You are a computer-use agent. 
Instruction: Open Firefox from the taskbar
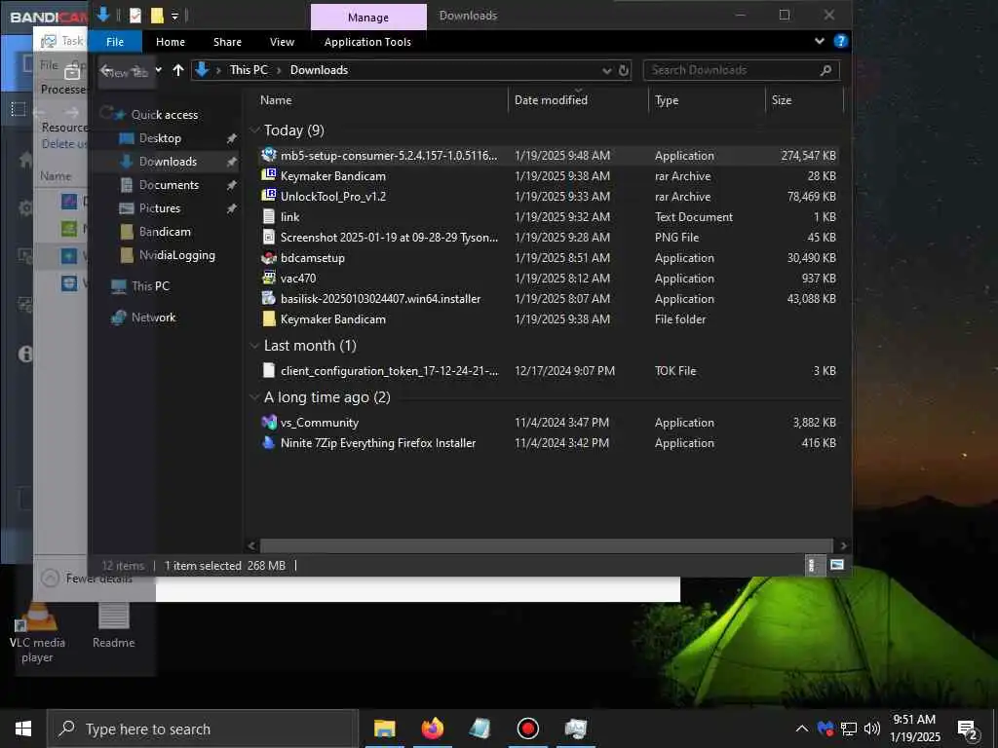[432, 729]
